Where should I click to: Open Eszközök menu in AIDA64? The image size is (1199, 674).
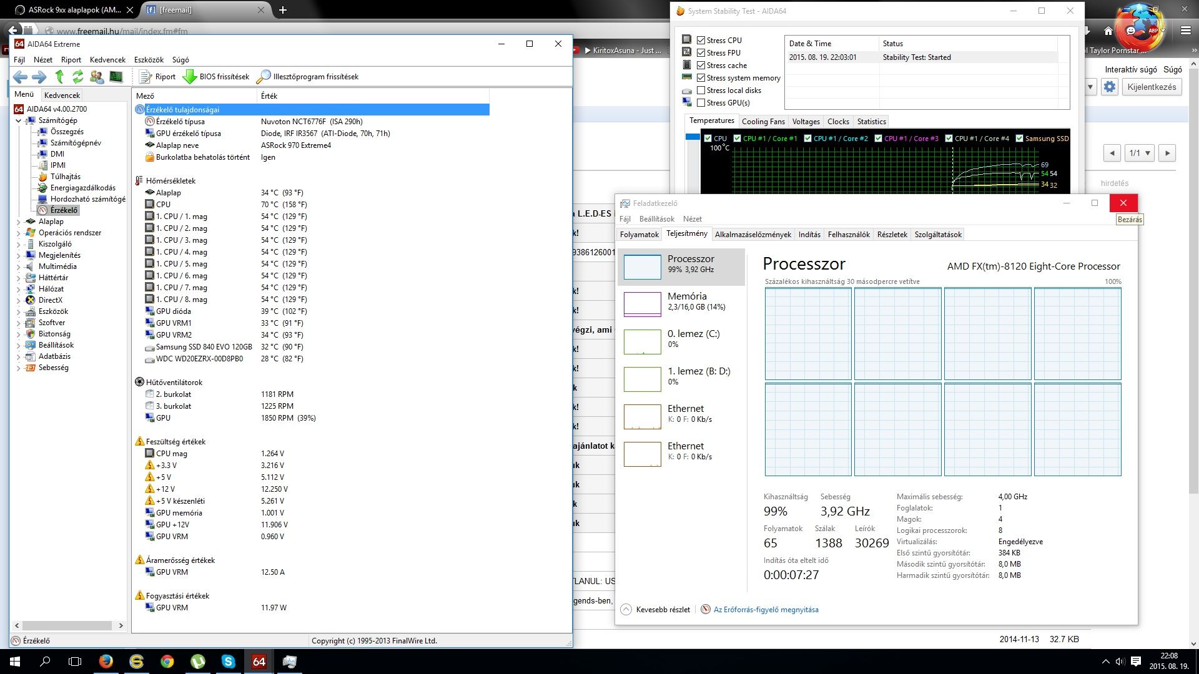(149, 60)
